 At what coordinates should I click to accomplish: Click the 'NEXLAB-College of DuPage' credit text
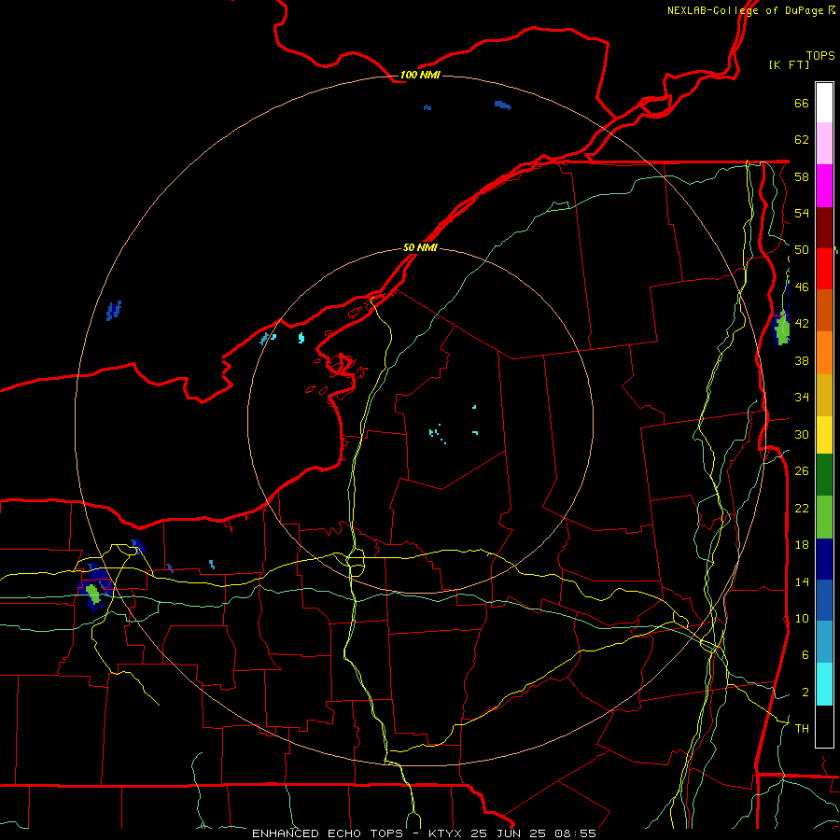pos(745,10)
